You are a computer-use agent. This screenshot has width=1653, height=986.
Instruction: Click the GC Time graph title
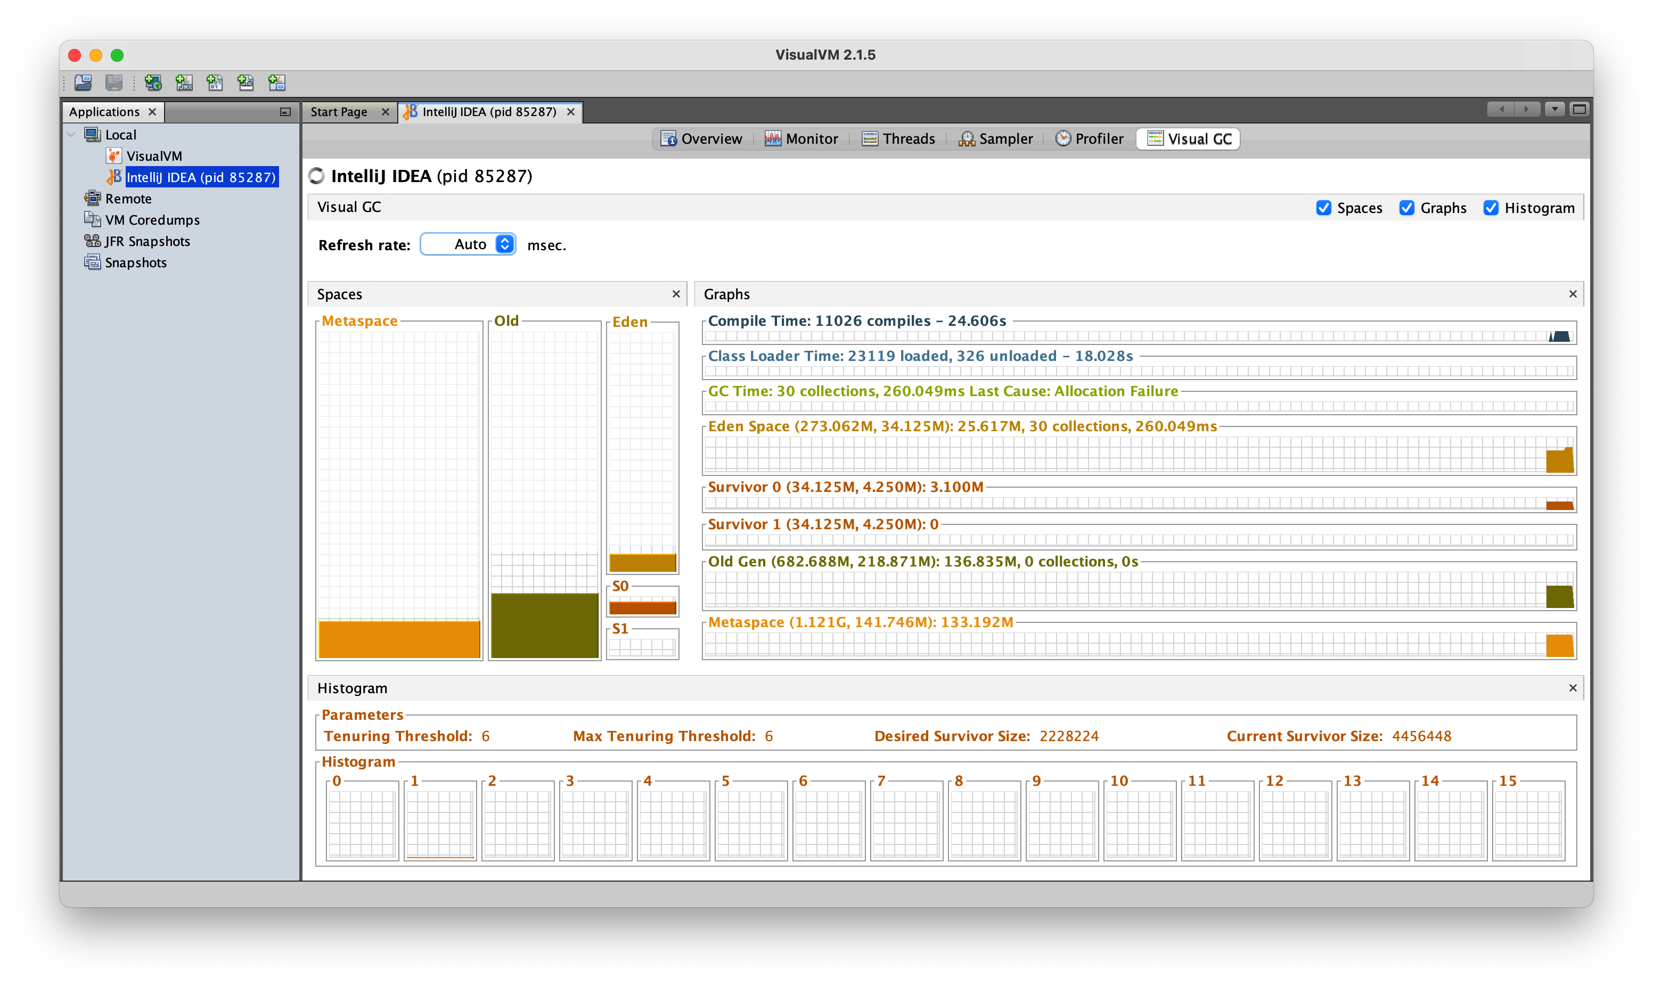click(x=943, y=391)
